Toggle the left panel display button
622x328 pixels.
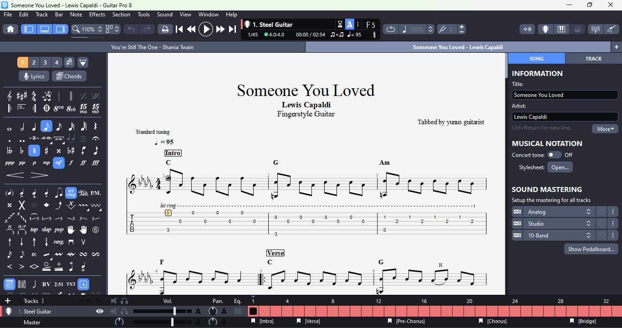click(x=28, y=29)
